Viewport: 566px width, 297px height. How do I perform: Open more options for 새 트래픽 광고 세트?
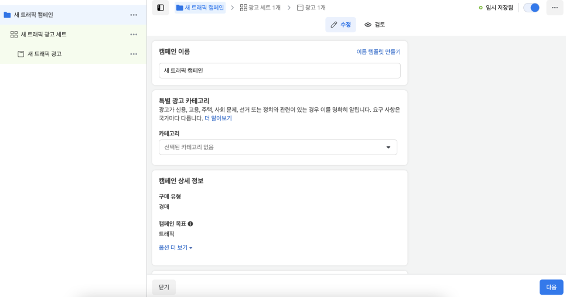point(134,35)
